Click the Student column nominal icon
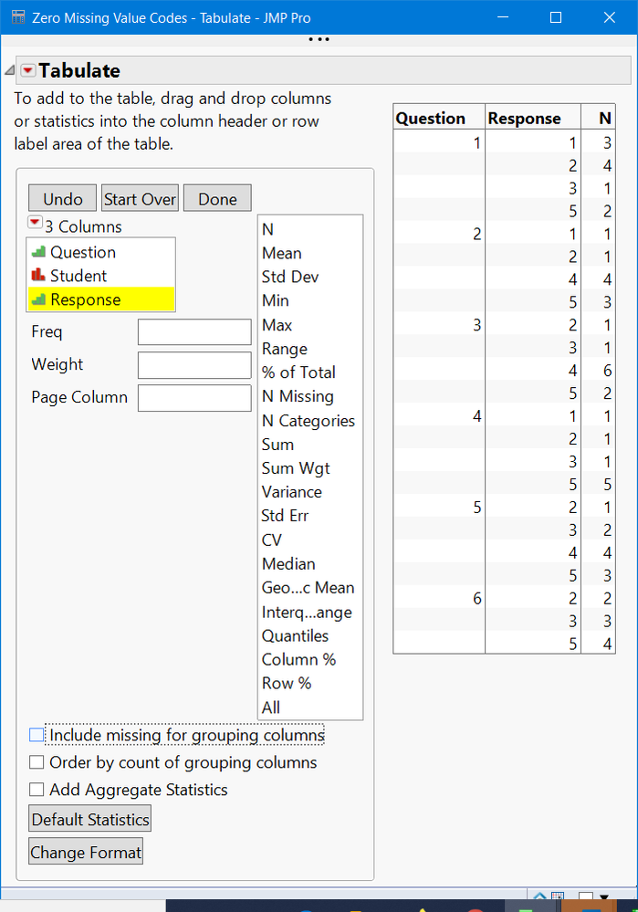This screenshot has height=912, width=638. (x=38, y=276)
